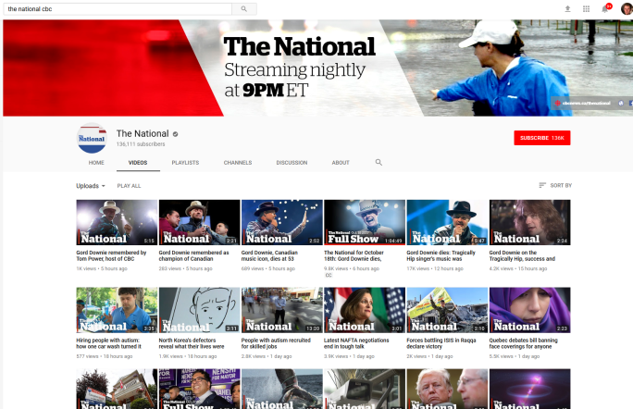Click the verified badge next to The National
The image size is (633, 409).
point(175,134)
